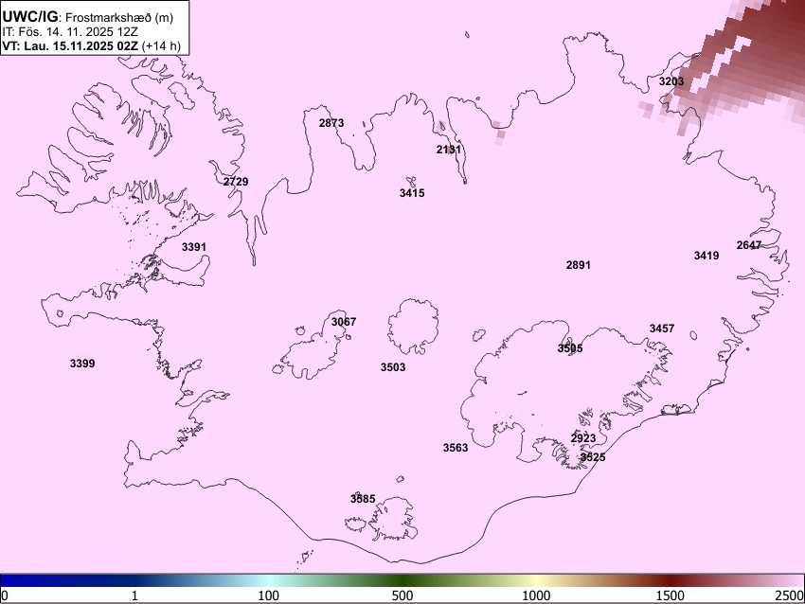Viewport: 805px width, 604px height.
Task: Click the map value 3391
Action: [x=194, y=247]
